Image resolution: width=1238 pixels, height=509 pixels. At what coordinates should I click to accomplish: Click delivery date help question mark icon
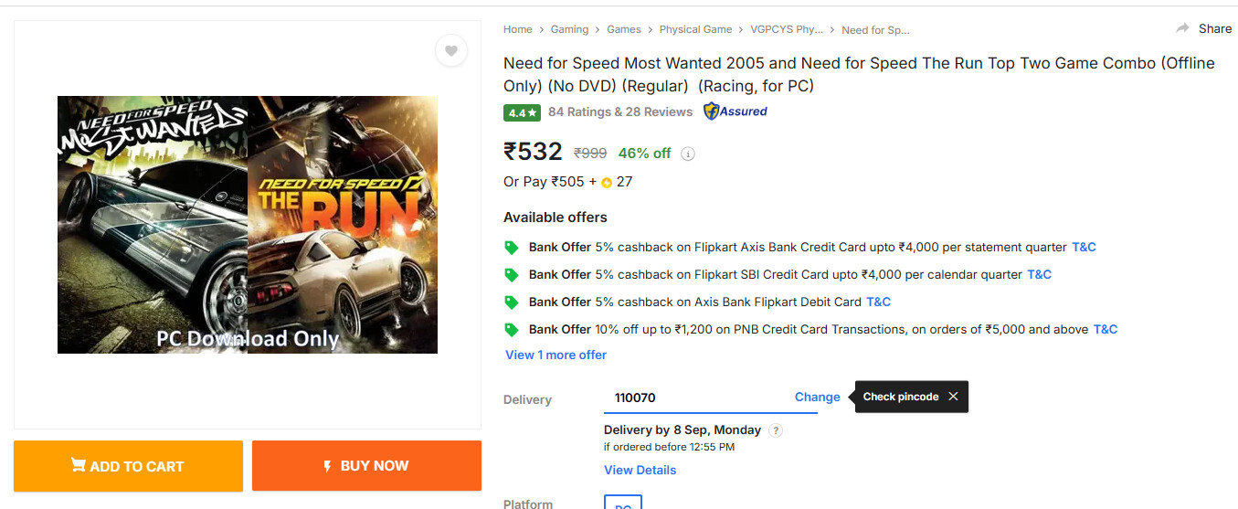(776, 430)
